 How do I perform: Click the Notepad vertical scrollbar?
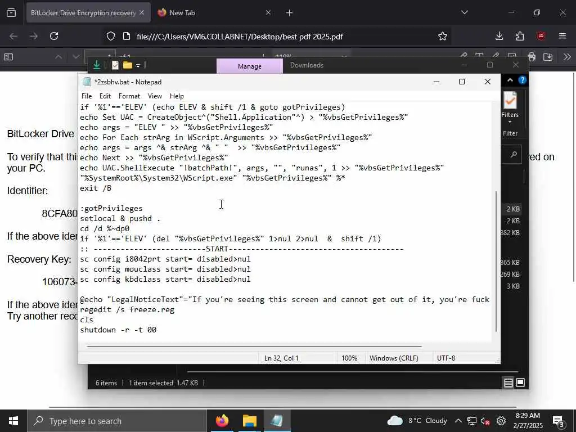point(496,261)
